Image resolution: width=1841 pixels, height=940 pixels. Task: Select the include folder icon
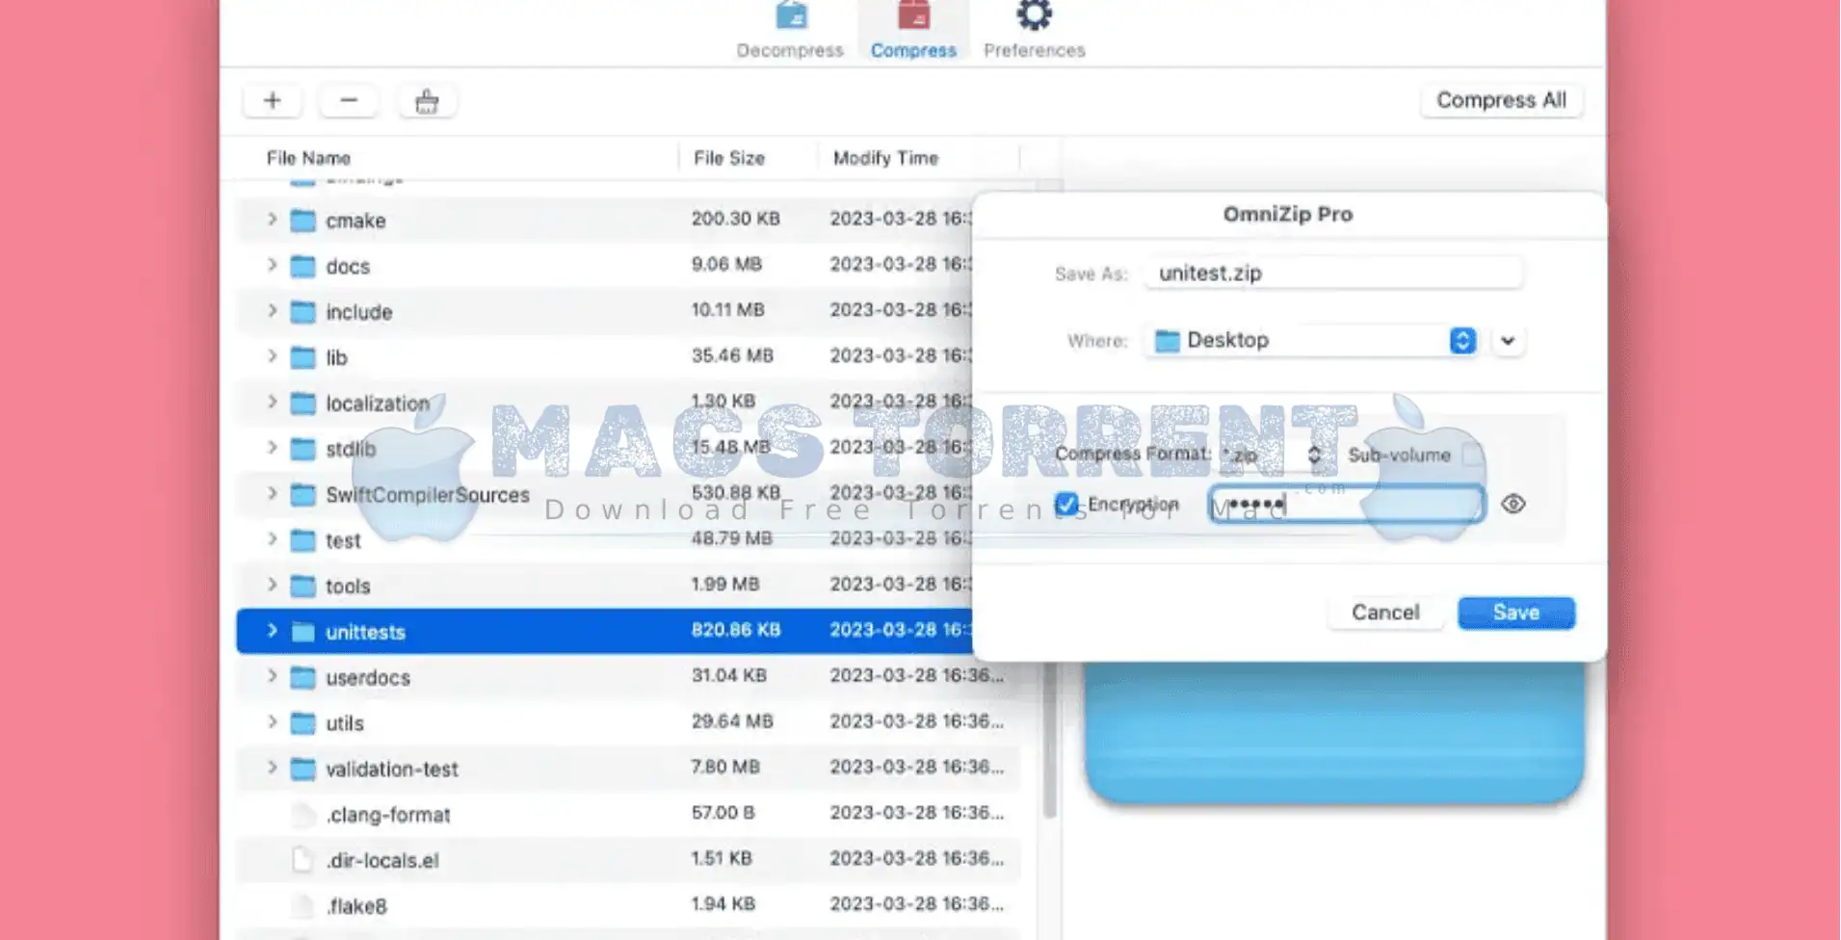pyautogui.click(x=302, y=312)
